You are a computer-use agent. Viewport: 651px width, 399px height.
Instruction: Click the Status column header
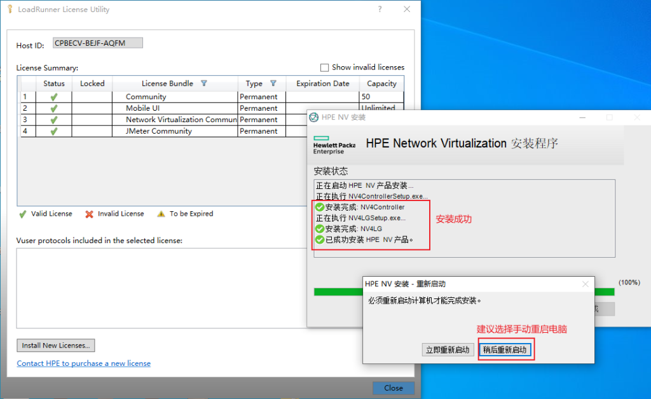click(54, 83)
